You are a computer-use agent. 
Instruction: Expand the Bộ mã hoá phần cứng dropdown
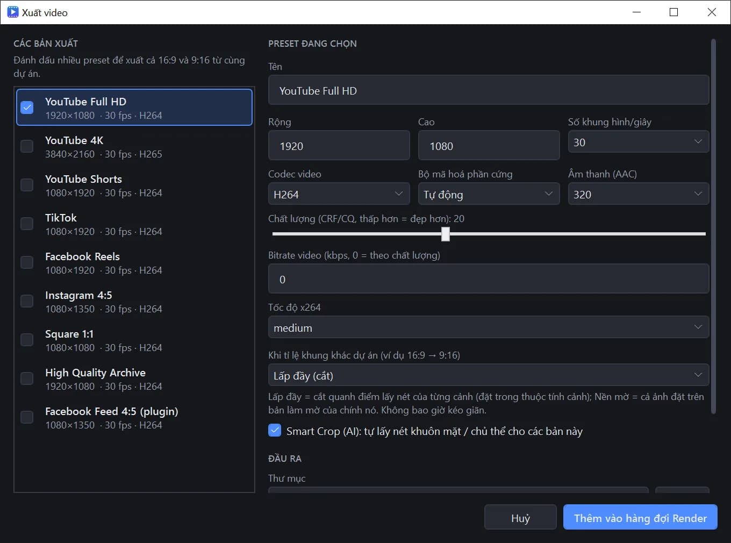(x=489, y=194)
